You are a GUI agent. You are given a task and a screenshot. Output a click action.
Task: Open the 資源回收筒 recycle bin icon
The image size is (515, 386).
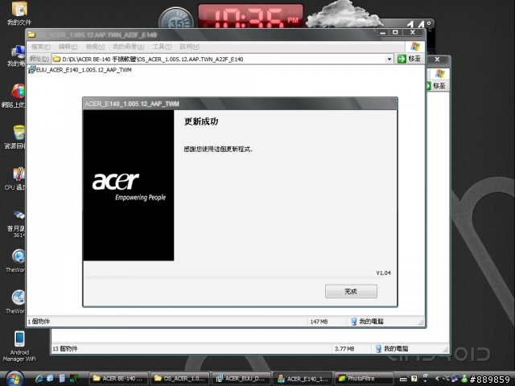point(15,138)
